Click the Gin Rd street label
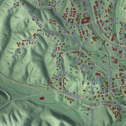This screenshot has width=126, height=126. point(99,29)
